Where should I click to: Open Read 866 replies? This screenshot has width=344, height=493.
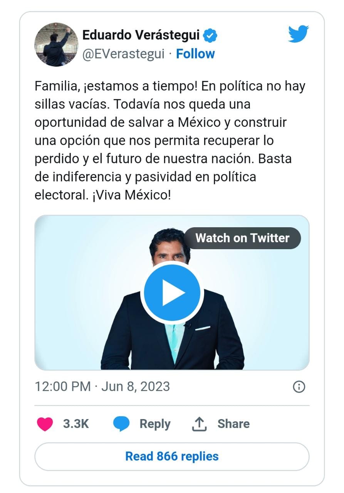click(x=172, y=456)
